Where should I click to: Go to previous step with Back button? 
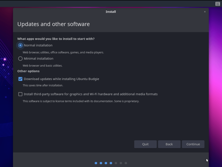(169, 144)
